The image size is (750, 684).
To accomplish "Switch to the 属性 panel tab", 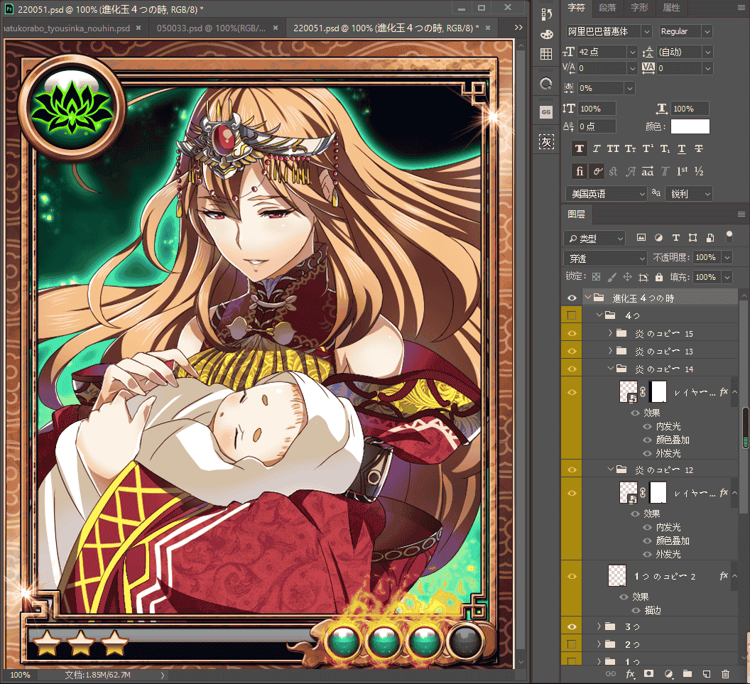I will point(672,8).
